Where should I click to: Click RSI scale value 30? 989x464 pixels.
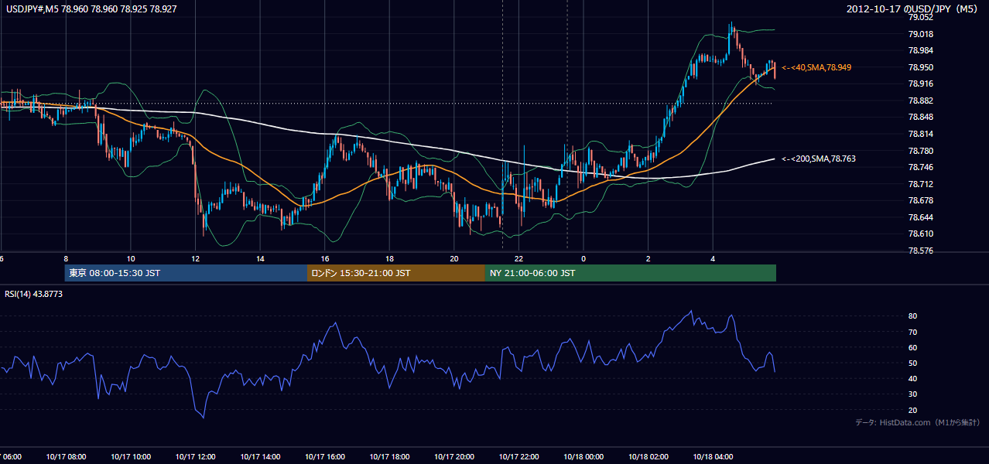click(912, 394)
